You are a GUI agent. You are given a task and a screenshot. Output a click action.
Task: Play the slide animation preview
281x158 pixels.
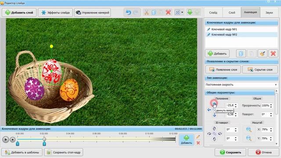(6, 140)
